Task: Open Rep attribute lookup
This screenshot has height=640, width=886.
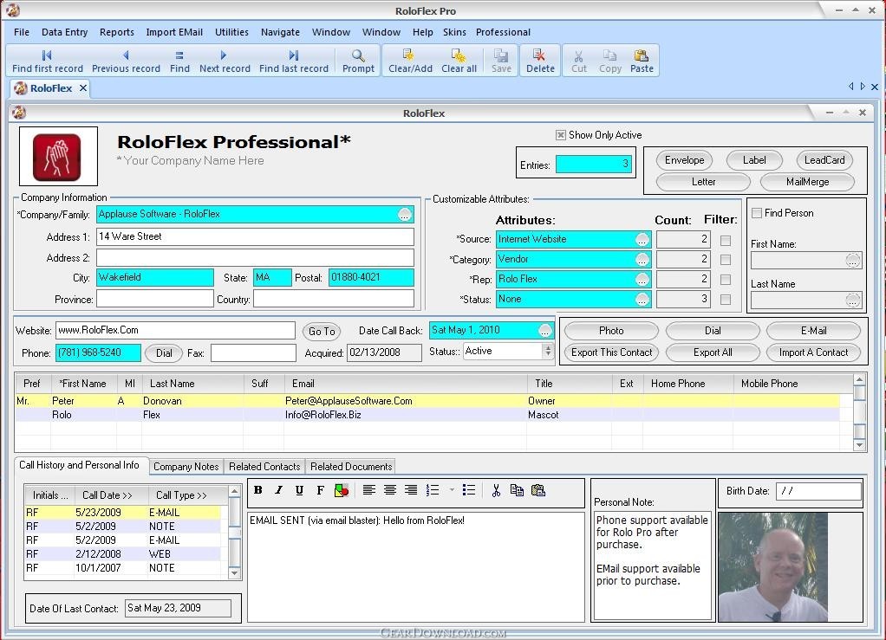Action: [642, 280]
